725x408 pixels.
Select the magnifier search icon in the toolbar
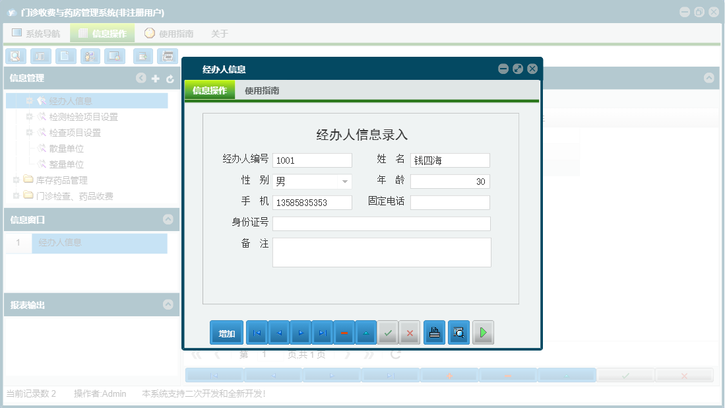15,56
